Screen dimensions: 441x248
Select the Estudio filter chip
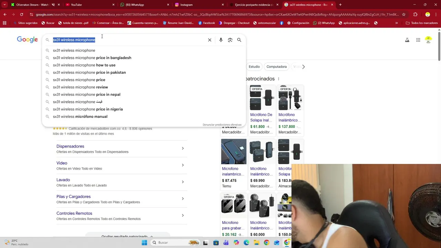tap(254, 67)
